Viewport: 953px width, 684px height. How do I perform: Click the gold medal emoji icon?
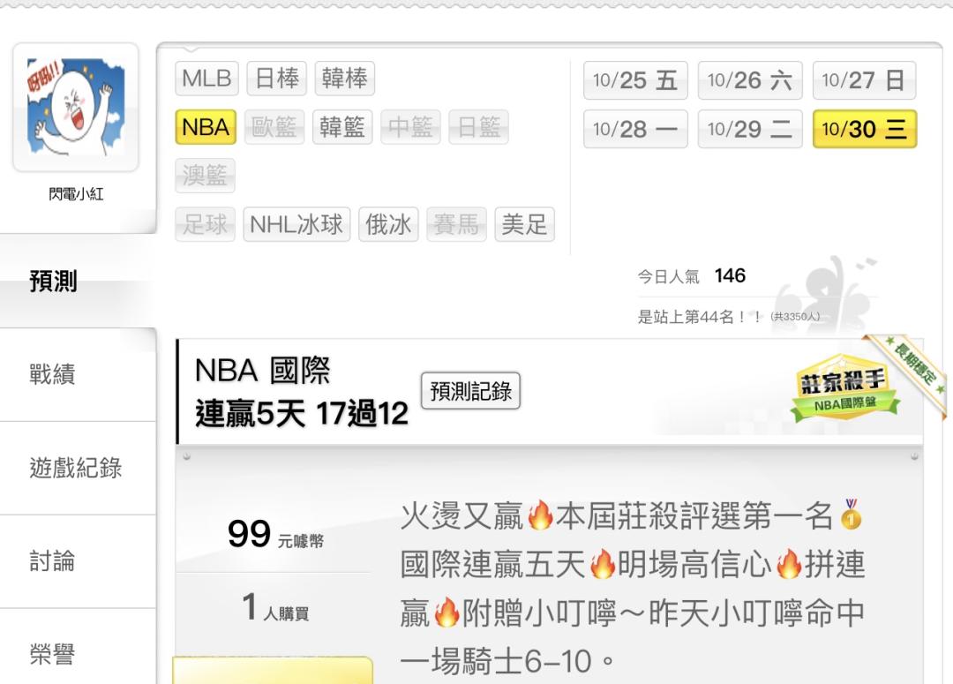pyautogui.click(x=851, y=514)
